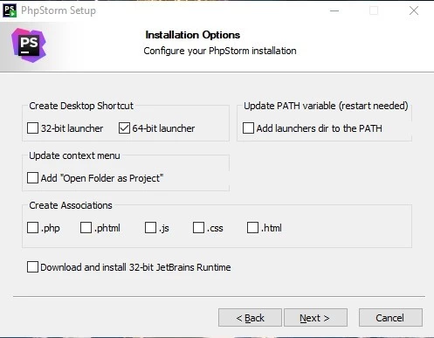This screenshot has width=434, height=338.
Task: Click the "Create Associations" group label
Action: 71,205
